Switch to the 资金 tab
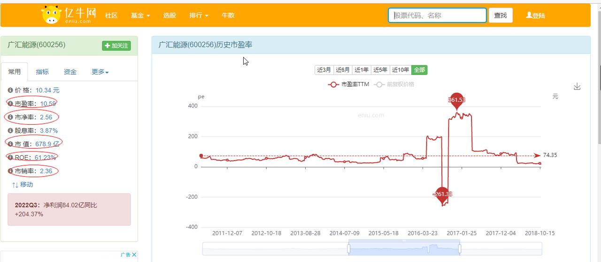Image resolution: width=601 pixels, height=262 pixels. coord(70,72)
